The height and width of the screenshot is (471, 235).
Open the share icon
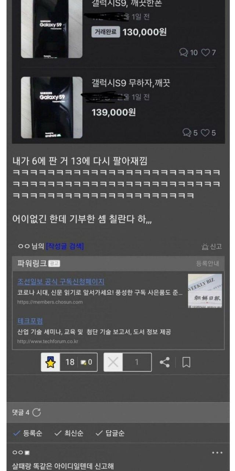point(164,362)
